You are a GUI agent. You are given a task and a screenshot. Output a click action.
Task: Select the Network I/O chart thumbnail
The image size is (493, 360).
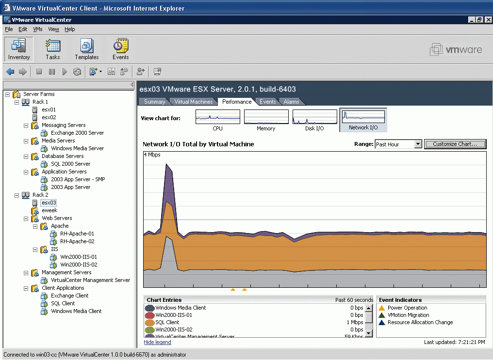363,120
